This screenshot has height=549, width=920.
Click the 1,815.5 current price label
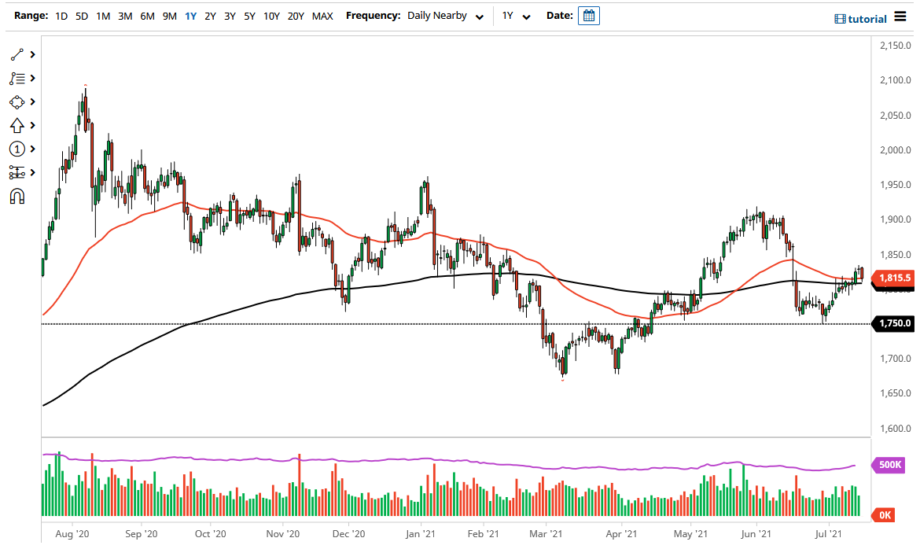[x=894, y=278]
